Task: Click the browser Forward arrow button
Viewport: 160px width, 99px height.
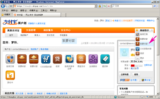Action: click(7, 6)
